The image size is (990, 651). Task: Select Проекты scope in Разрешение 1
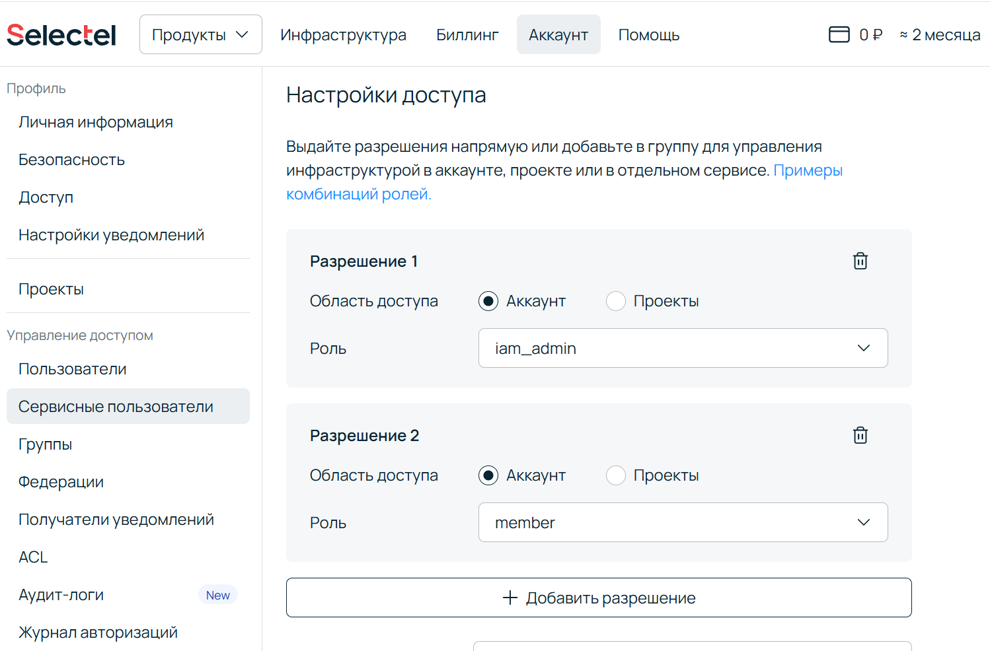(616, 300)
